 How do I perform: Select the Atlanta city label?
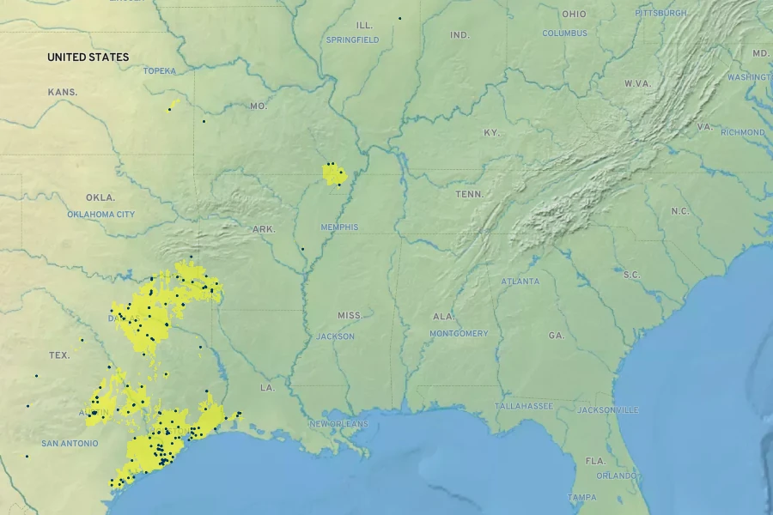520,282
